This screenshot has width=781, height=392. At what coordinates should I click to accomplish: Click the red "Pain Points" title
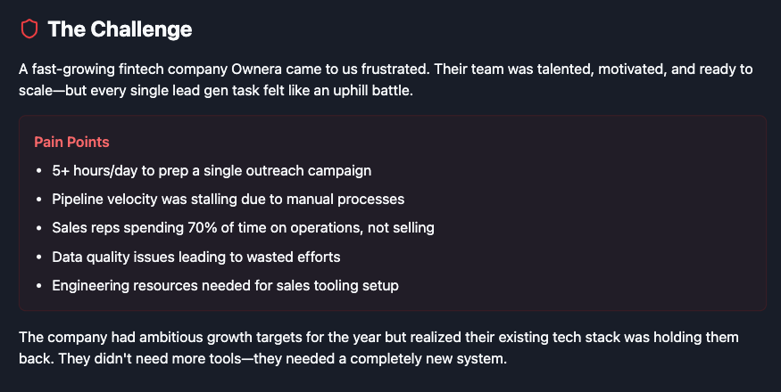71,142
